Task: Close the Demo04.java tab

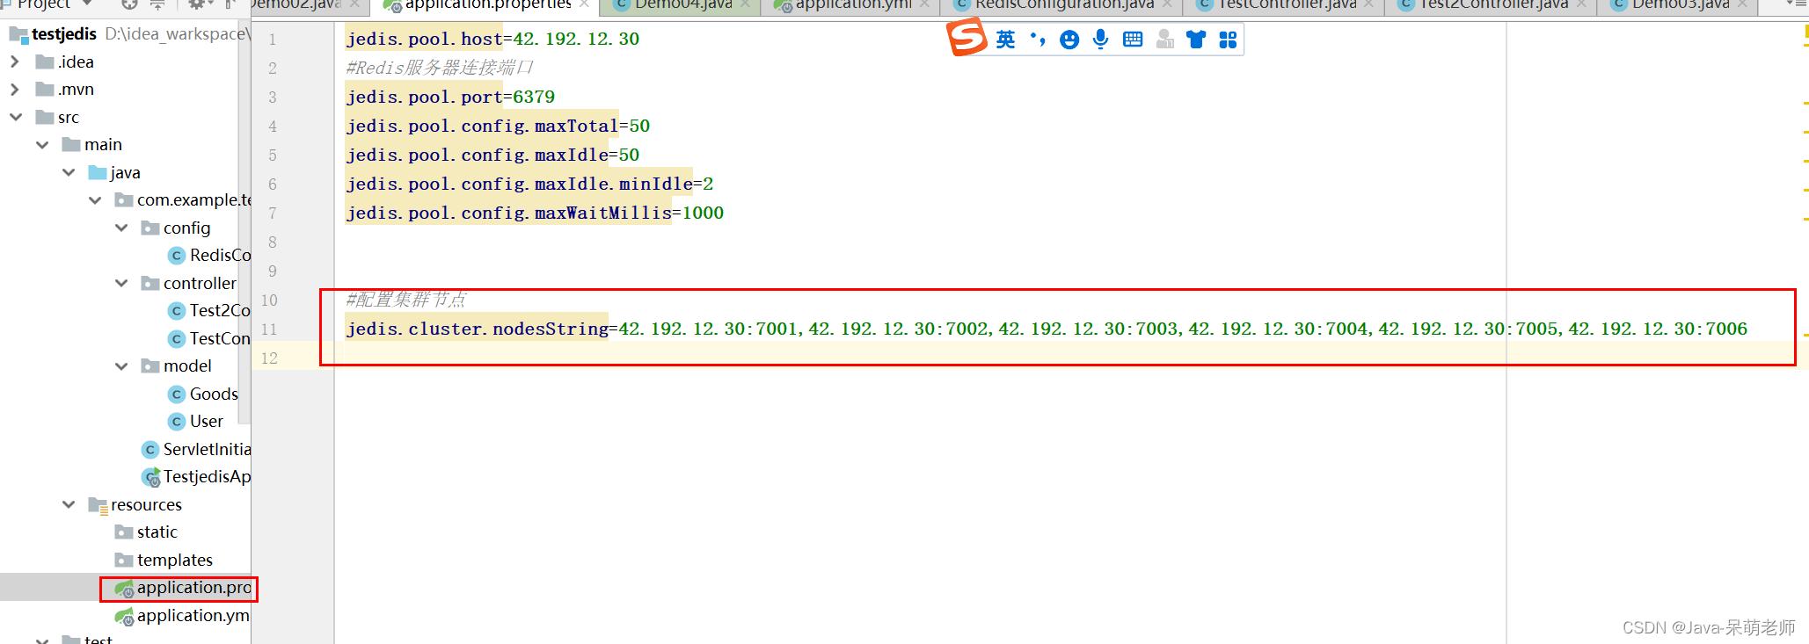Action: pos(746,5)
